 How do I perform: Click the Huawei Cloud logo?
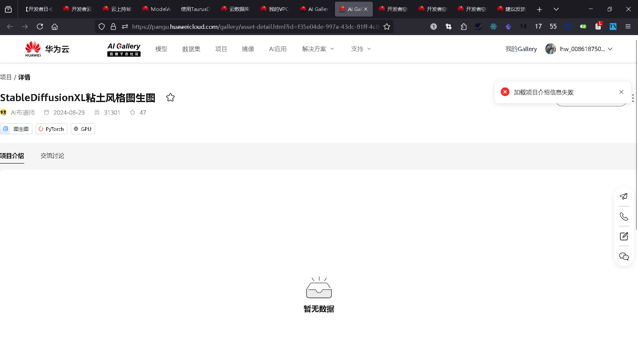pyautogui.click(x=47, y=49)
